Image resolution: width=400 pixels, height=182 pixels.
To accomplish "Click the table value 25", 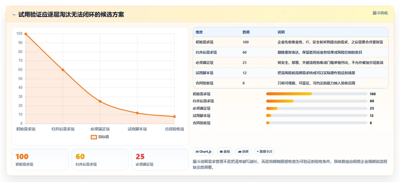I will 245,63.
